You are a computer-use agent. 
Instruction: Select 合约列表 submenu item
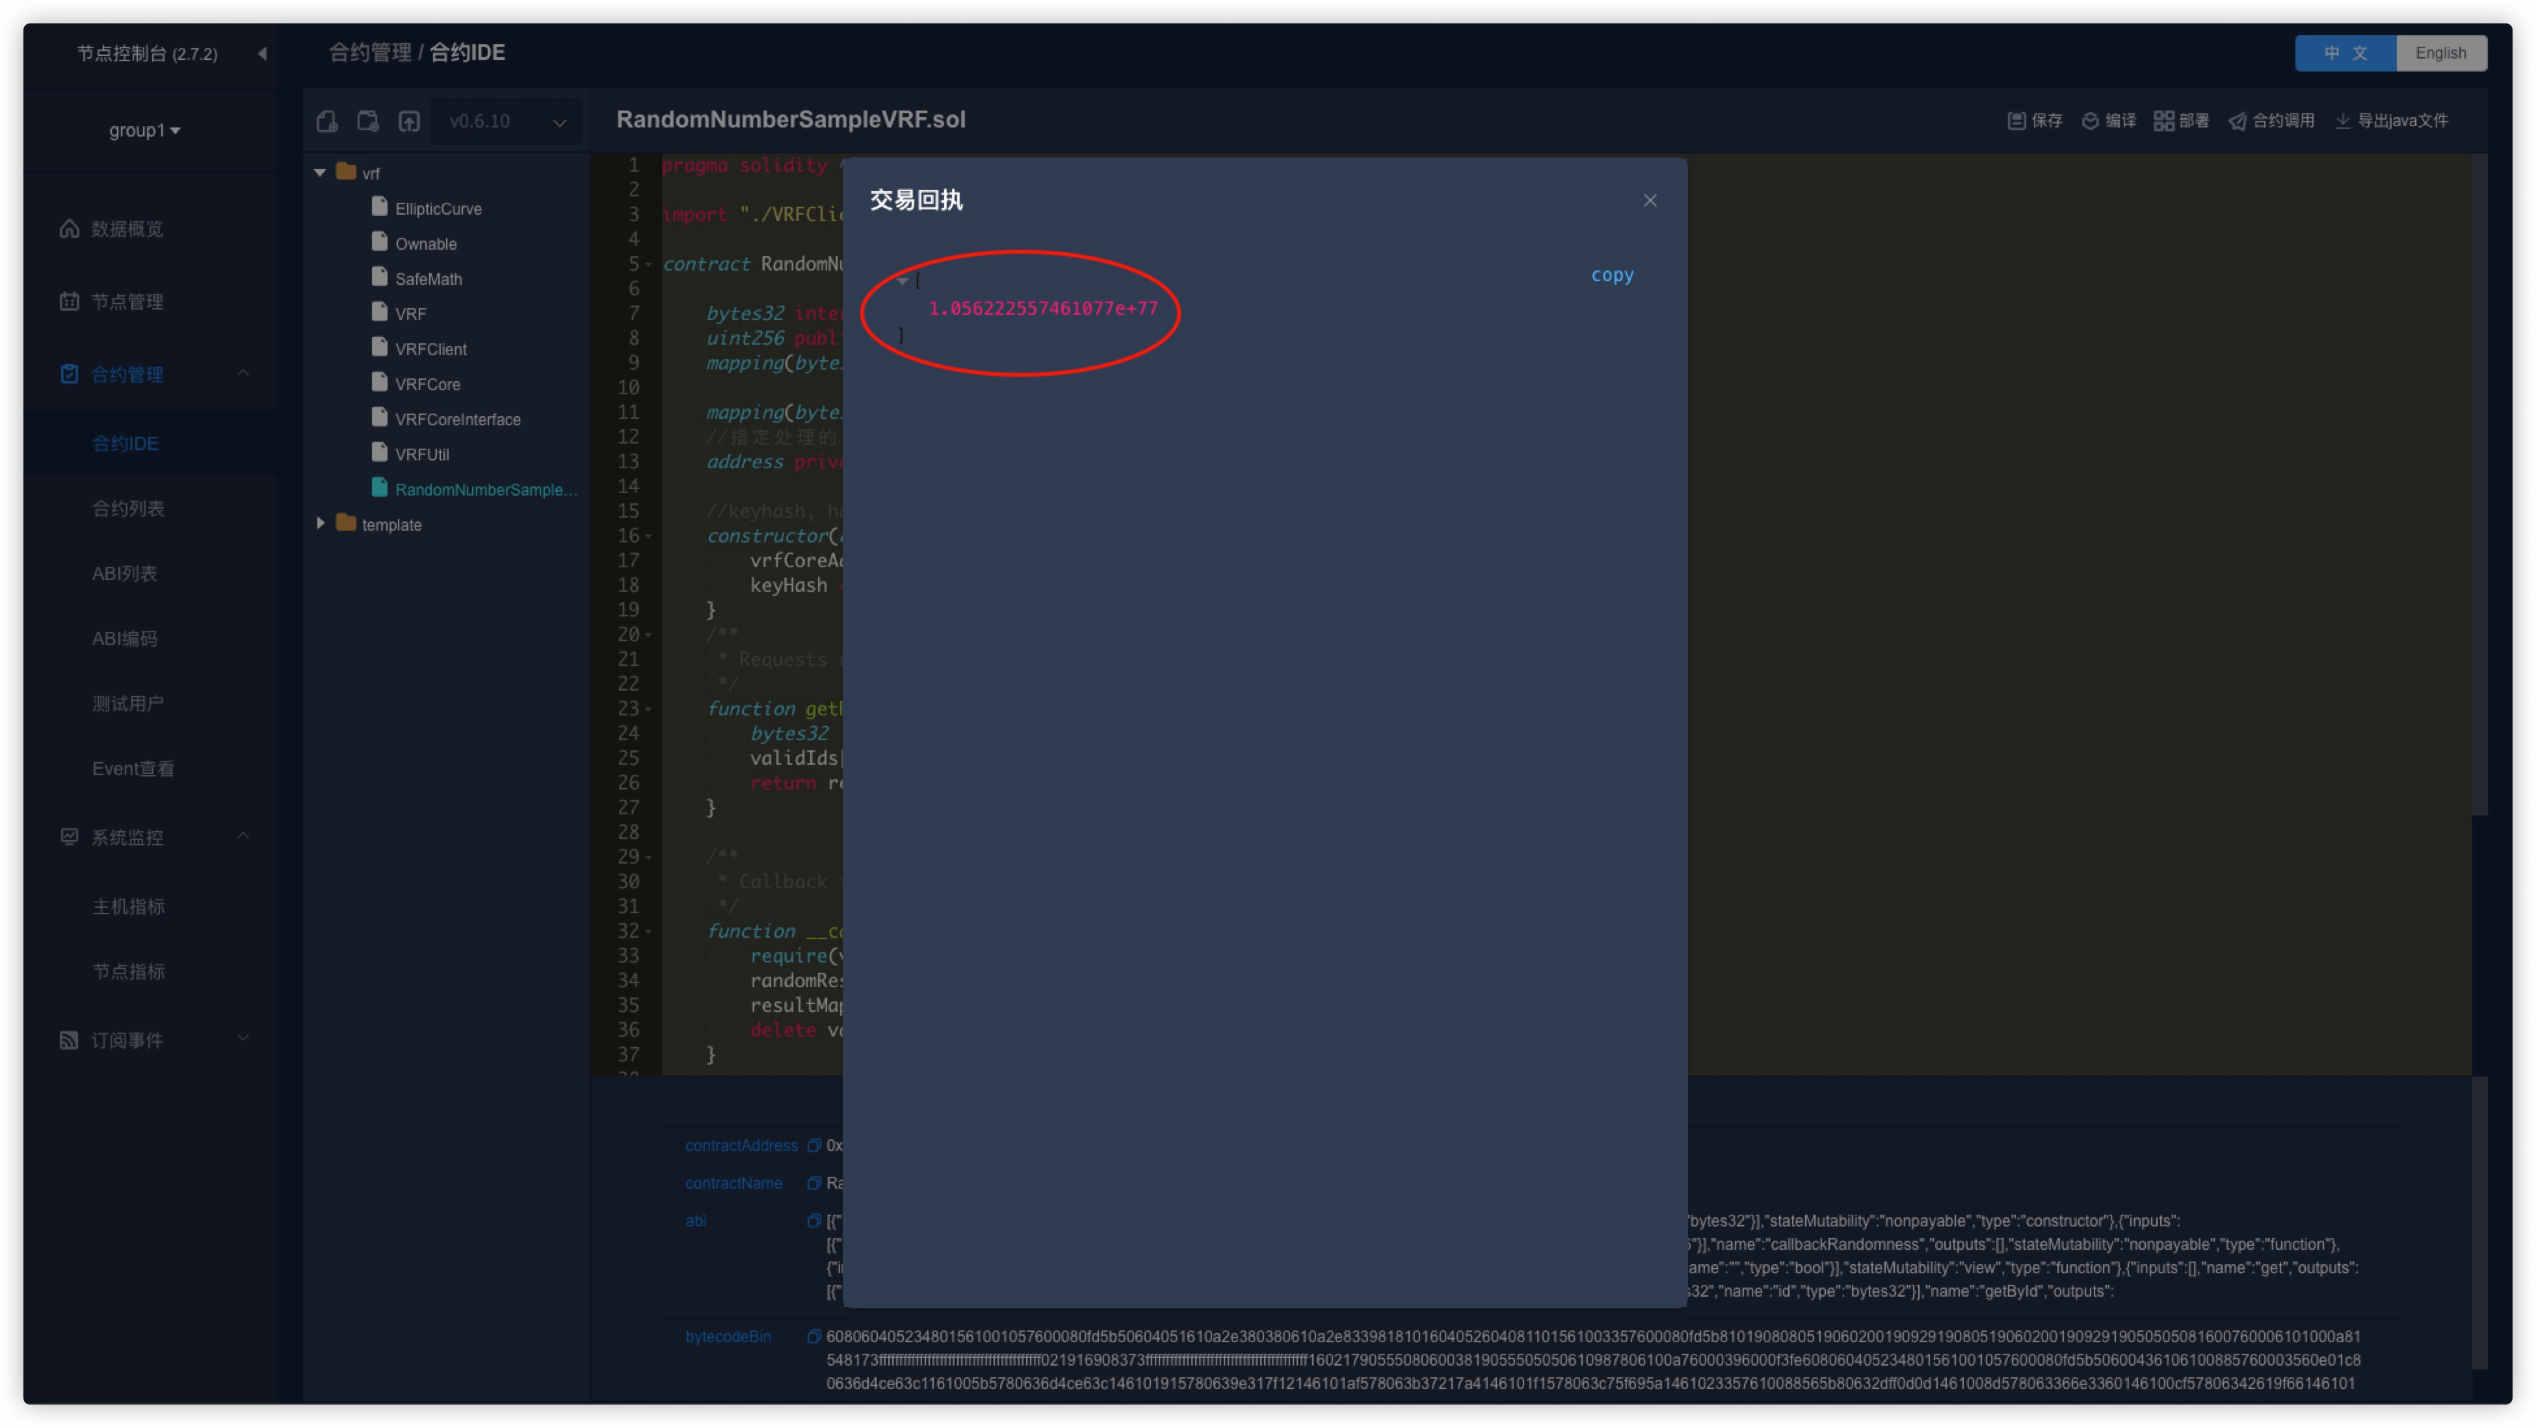(x=128, y=508)
